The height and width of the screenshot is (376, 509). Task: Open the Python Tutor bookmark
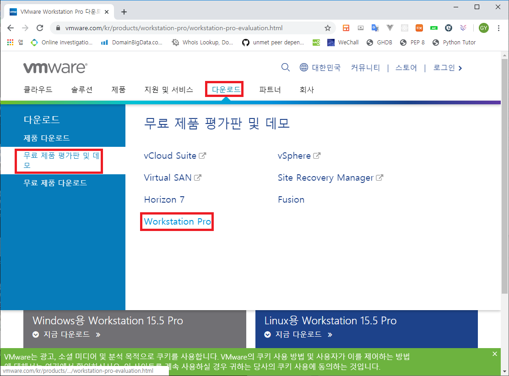pos(454,42)
